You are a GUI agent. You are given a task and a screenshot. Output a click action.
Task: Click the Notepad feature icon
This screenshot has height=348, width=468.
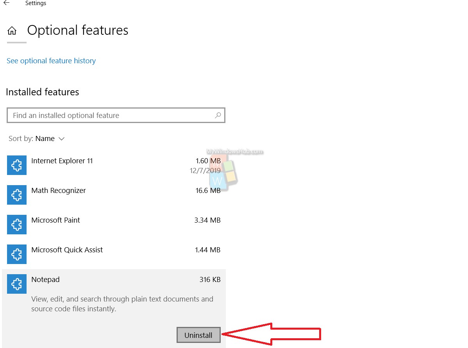17,284
